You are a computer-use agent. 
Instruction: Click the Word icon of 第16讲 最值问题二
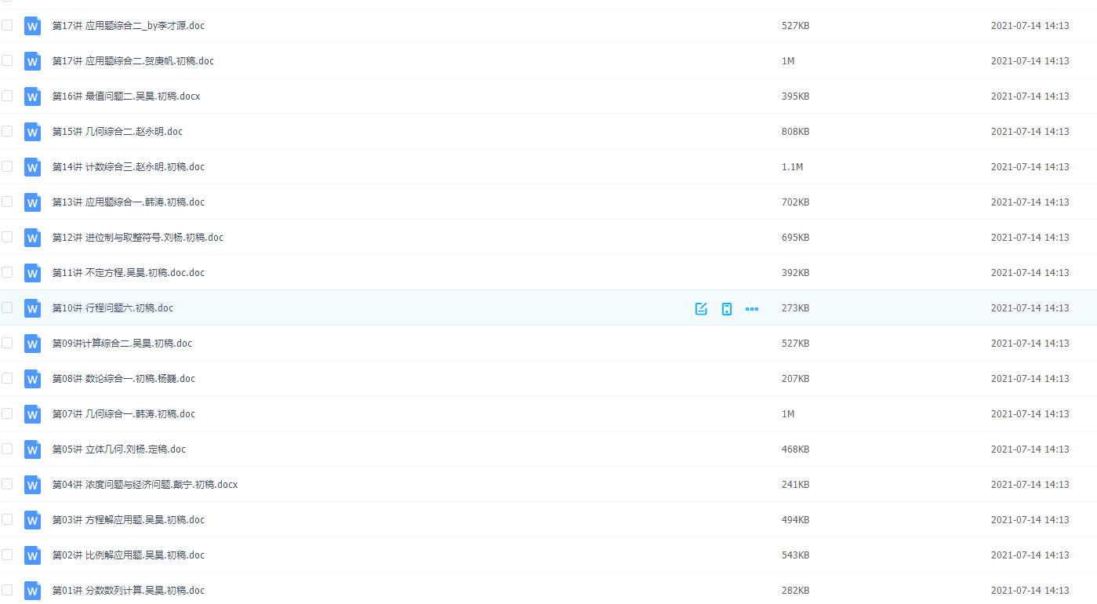pos(32,96)
